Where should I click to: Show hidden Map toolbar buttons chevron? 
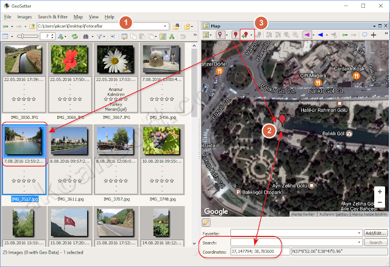tap(386, 34)
